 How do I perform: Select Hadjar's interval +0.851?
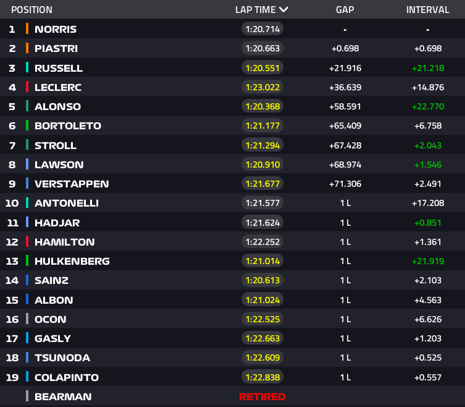(427, 223)
